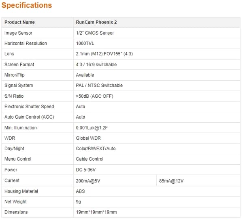Click the Specifications heading
The height and width of the screenshot is (220, 243).
click(x=27, y=5)
